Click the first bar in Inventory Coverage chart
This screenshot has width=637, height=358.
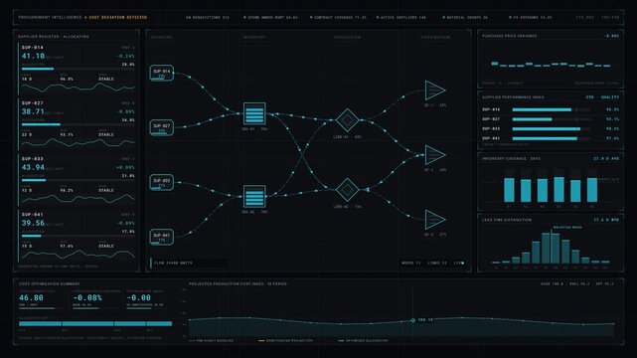tap(509, 190)
